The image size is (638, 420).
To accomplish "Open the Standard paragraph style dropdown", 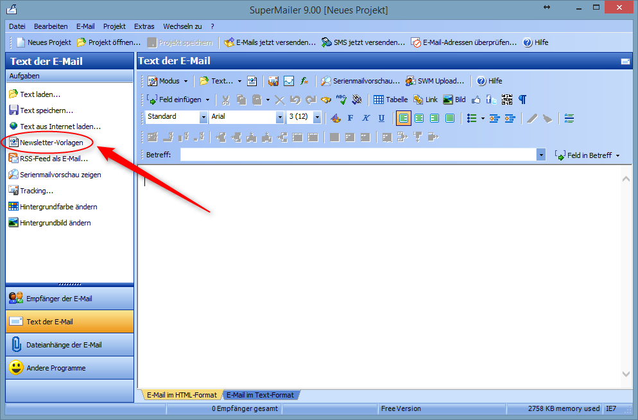I will click(x=203, y=118).
